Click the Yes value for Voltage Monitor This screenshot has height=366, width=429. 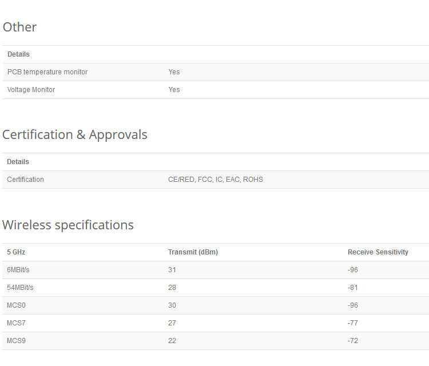pos(174,90)
